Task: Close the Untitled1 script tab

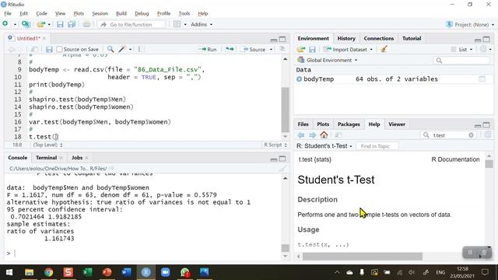Action: [44, 38]
